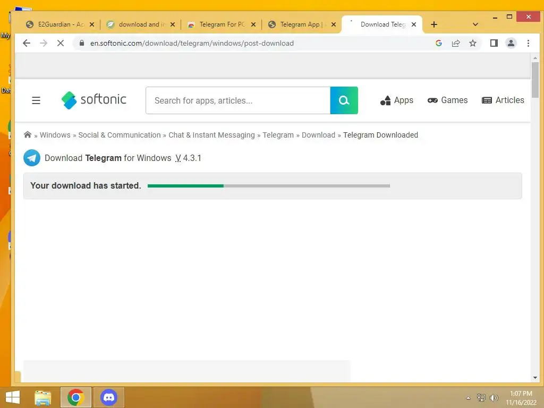Viewport: 544px width, 408px height.
Task: Open Social & Communication breadcrumb
Action: pos(120,135)
